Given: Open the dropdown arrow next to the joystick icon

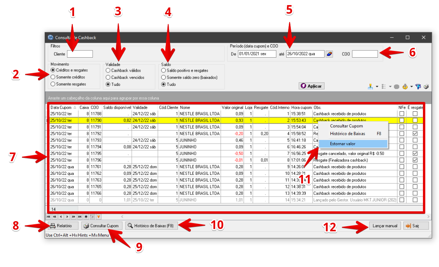Looking at the screenshot, I should 412,87.
